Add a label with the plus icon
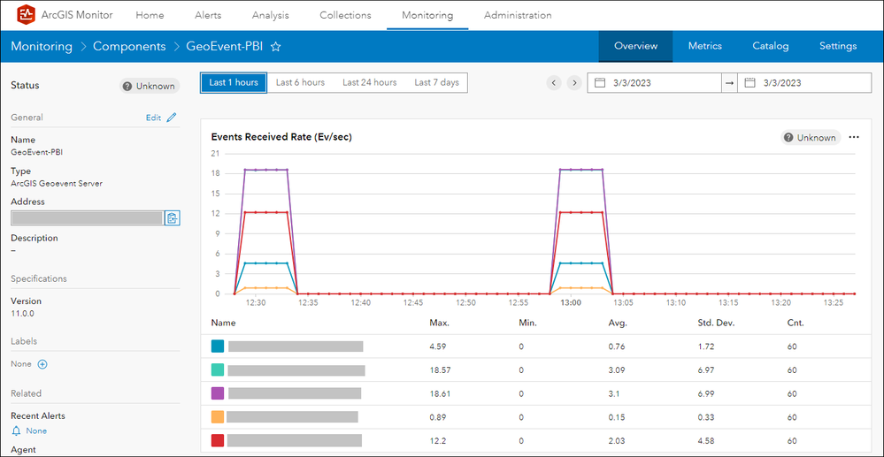This screenshot has width=884, height=457. 42,364
